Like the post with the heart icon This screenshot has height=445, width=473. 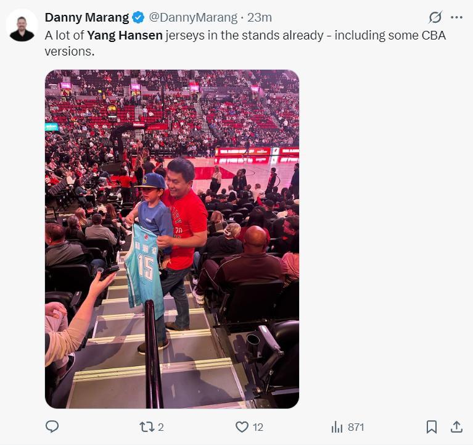[242, 426]
